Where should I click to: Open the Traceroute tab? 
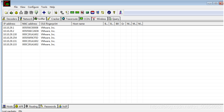[x=70, y=19]
